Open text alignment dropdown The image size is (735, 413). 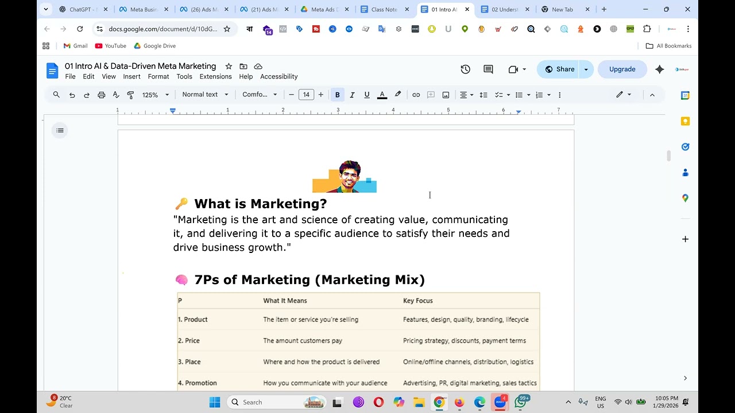coord(466,95)
